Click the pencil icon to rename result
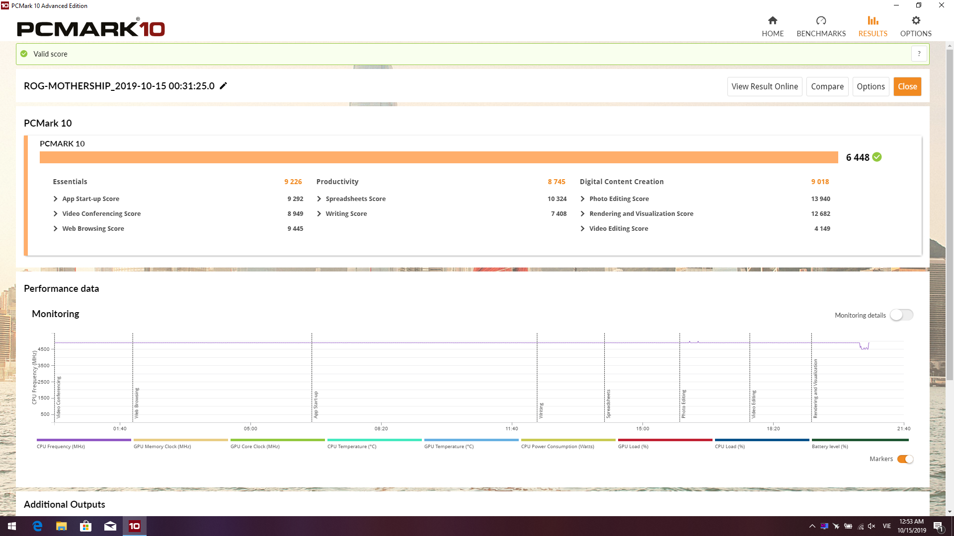The width and height of the screenshot is (954, 536). point(224,86)
